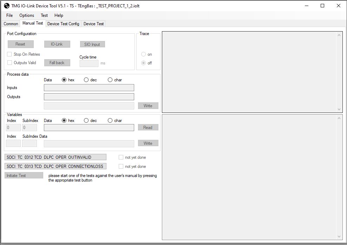Screen dimensions: 347x245
Task: Open the Device Test tab
Action: tap(93, 24)
